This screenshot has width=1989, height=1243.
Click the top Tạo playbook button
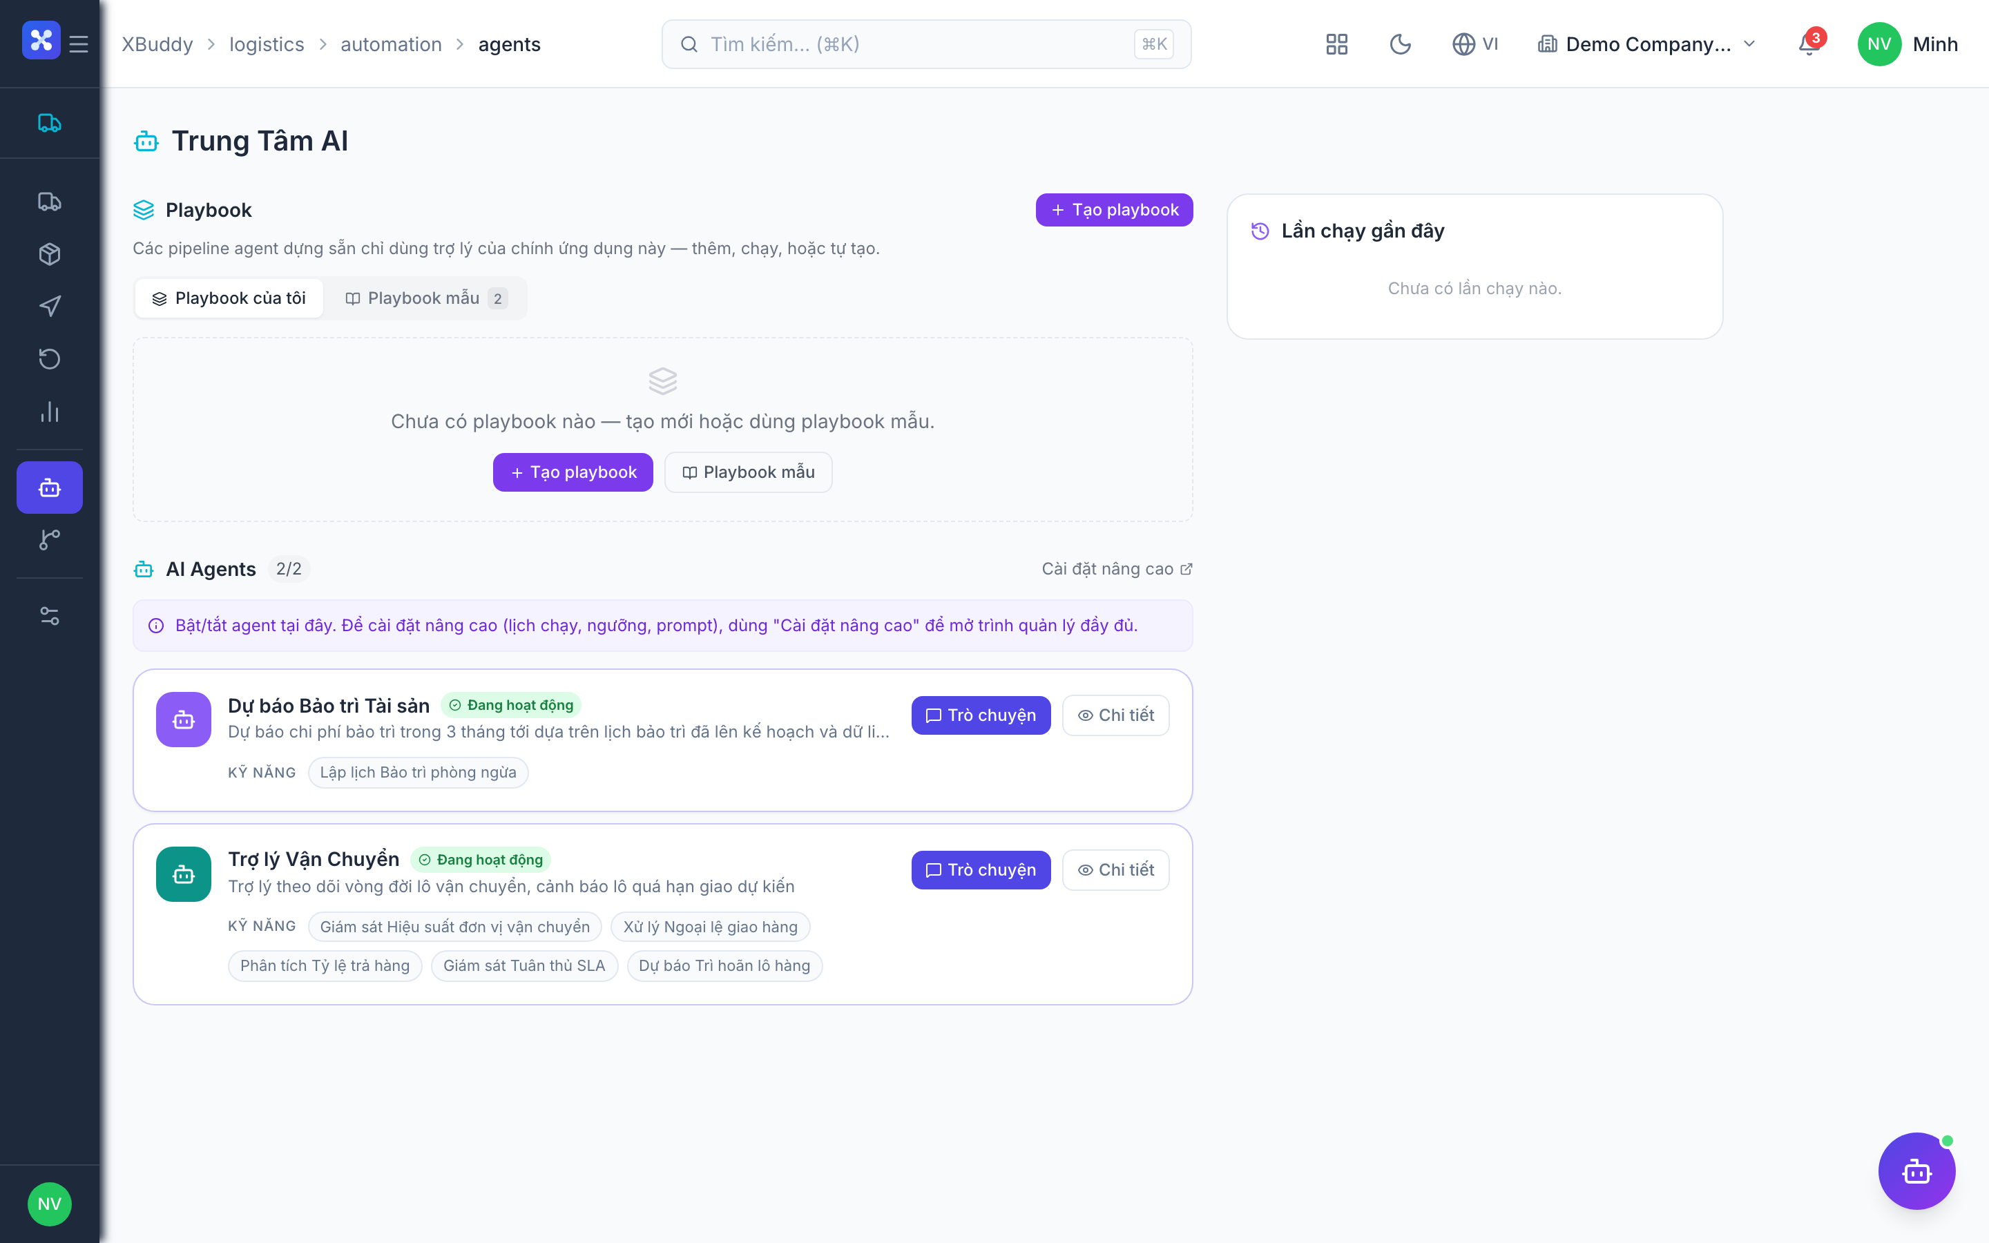click(x=1114, y=210)
